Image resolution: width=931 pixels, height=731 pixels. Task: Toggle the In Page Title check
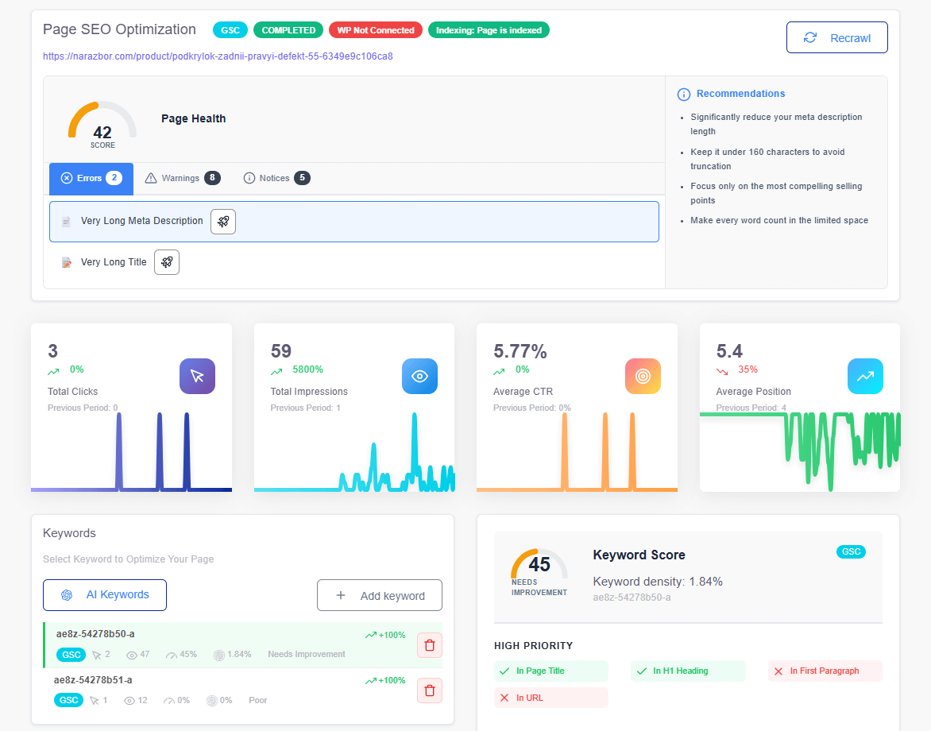tap(550, 671)
